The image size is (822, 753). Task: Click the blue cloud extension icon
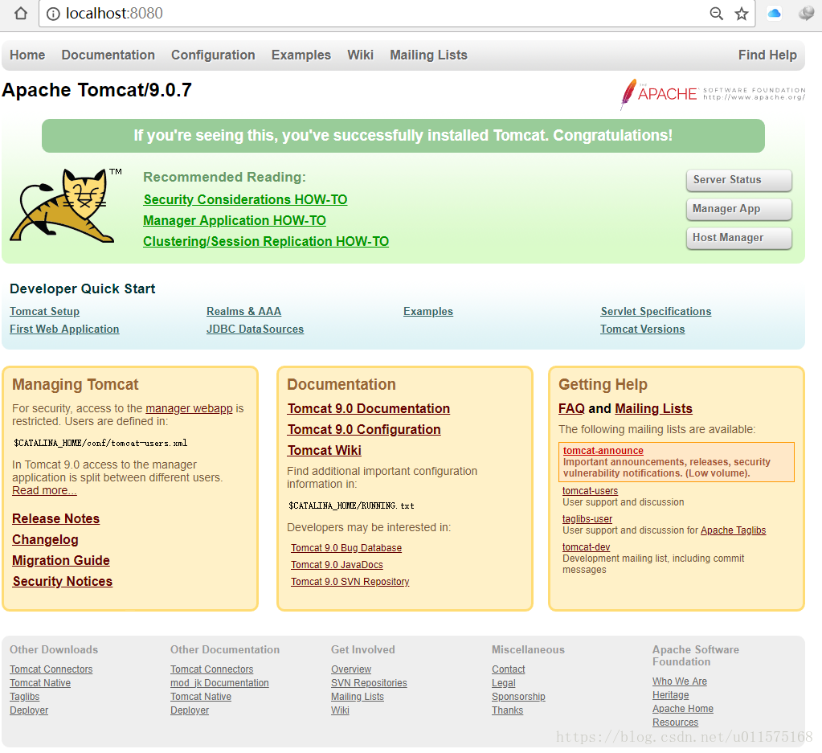pyautogui.click(x=775, y=13)
